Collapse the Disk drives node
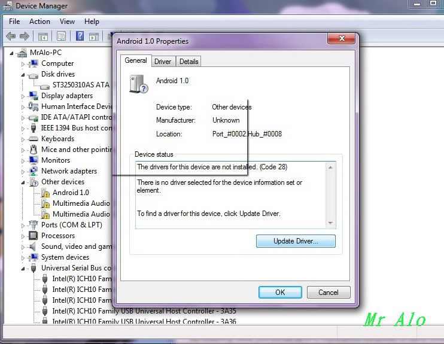The width and height of the screenshot is (444, 344). (x=23, y=74)
